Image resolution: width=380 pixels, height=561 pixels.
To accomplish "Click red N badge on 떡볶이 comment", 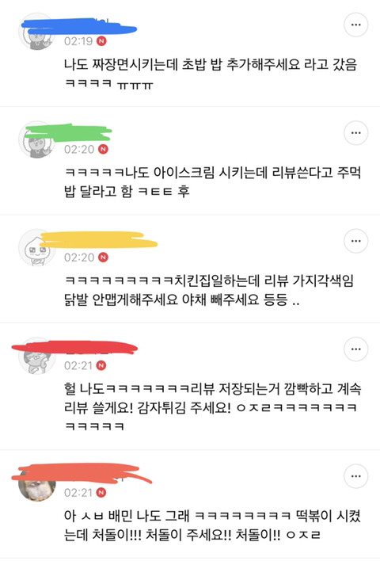I will point(102,492).
